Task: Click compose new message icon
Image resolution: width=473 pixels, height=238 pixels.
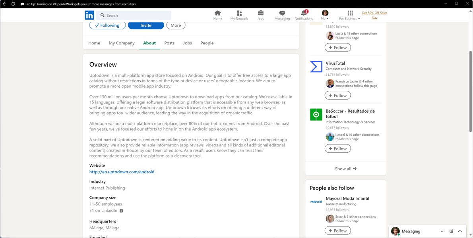Action: pyautogui.click(x=451, y=231)
